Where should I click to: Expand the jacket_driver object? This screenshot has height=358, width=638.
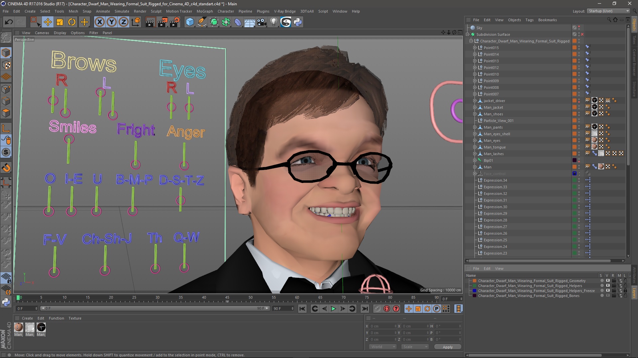(475, 101)
